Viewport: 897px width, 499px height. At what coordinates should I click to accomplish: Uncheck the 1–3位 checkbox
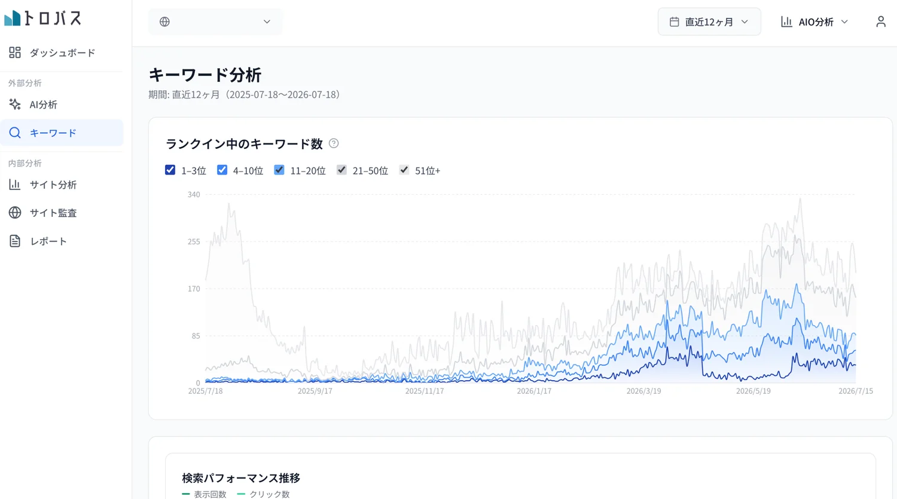click(170, 170)
